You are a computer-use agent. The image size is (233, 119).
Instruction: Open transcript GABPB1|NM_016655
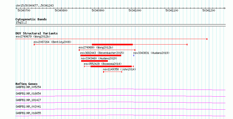[28, 113]
